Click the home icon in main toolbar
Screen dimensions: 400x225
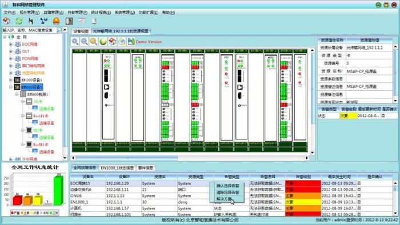7,21
